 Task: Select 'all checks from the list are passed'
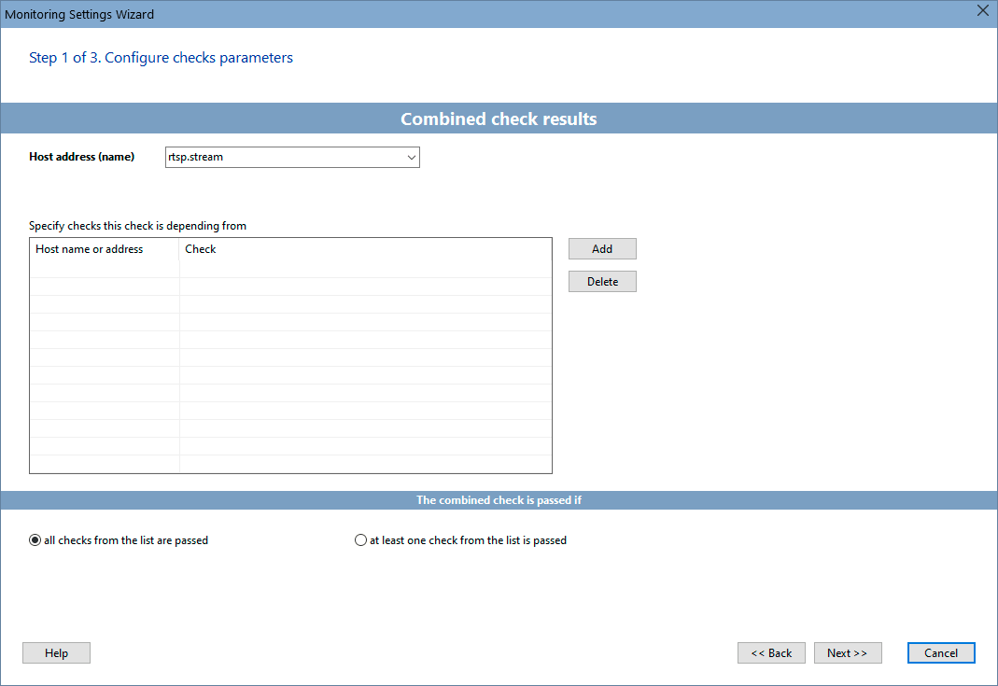35,540
